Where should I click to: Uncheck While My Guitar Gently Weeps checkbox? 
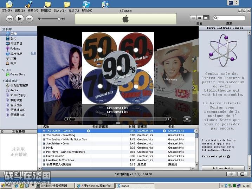(x=44, y=139)
